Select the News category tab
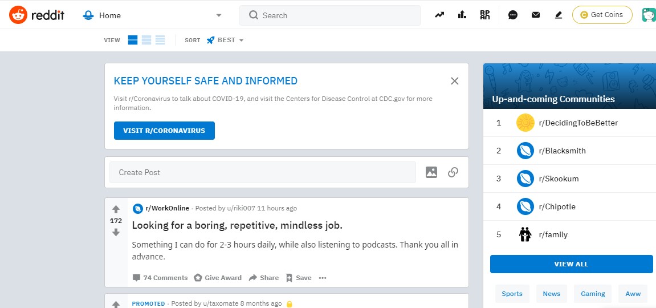 [x=551, y=294]
